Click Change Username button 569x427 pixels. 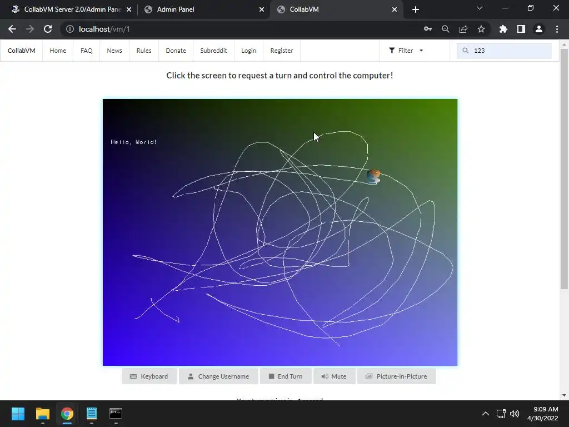click(218, 376)
